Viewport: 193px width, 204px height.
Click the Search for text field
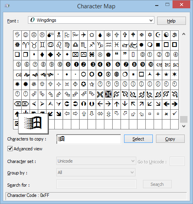pos(96,184)
